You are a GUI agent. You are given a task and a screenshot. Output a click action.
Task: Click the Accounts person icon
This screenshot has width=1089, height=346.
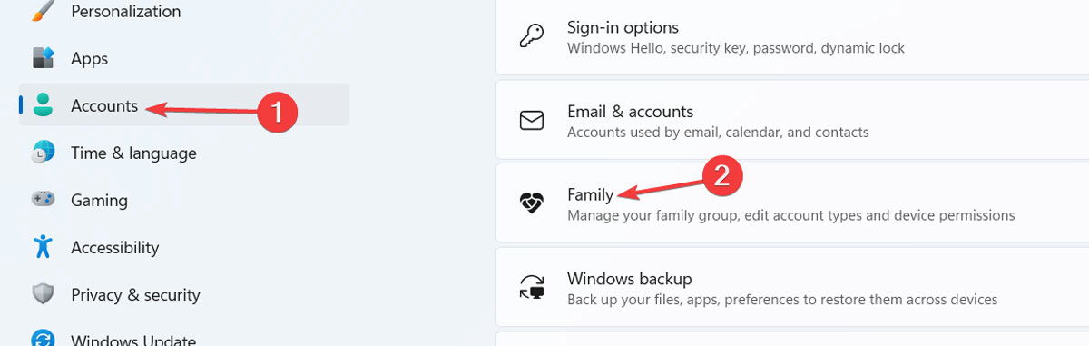tap(43, 105)
